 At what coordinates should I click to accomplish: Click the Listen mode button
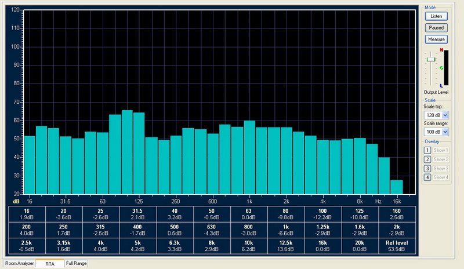436,16
